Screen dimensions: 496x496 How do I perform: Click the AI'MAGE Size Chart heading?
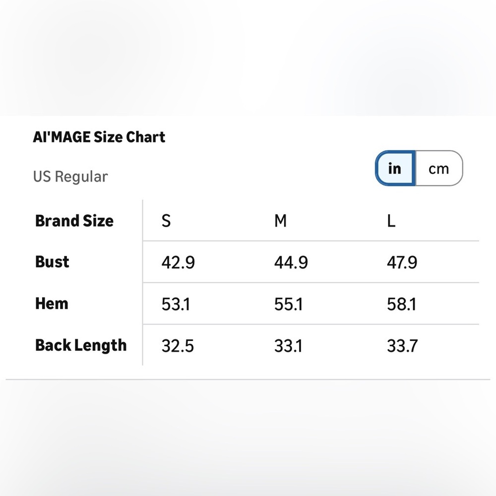point(99,137)
